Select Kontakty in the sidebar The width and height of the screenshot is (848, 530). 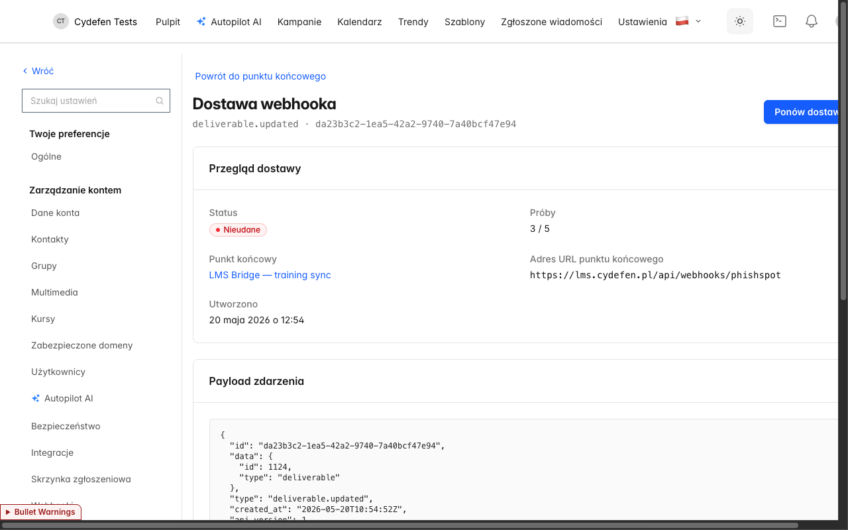coord(50,240)
